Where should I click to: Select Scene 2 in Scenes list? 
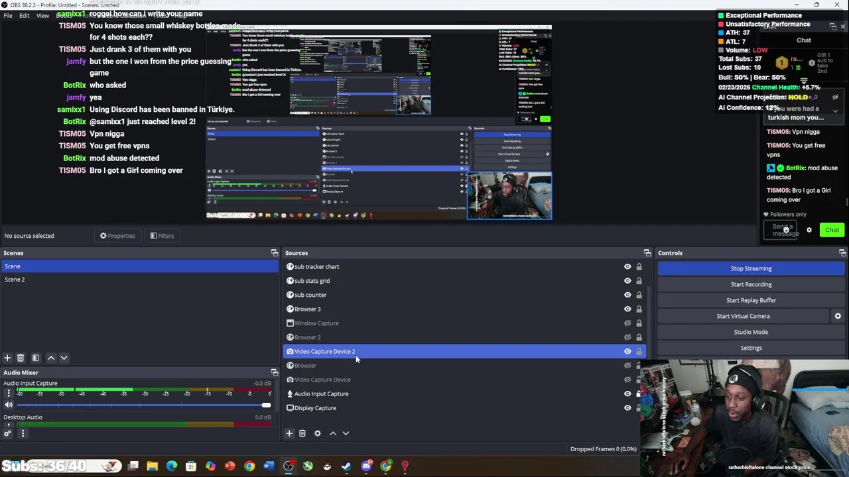pos(139,280)
